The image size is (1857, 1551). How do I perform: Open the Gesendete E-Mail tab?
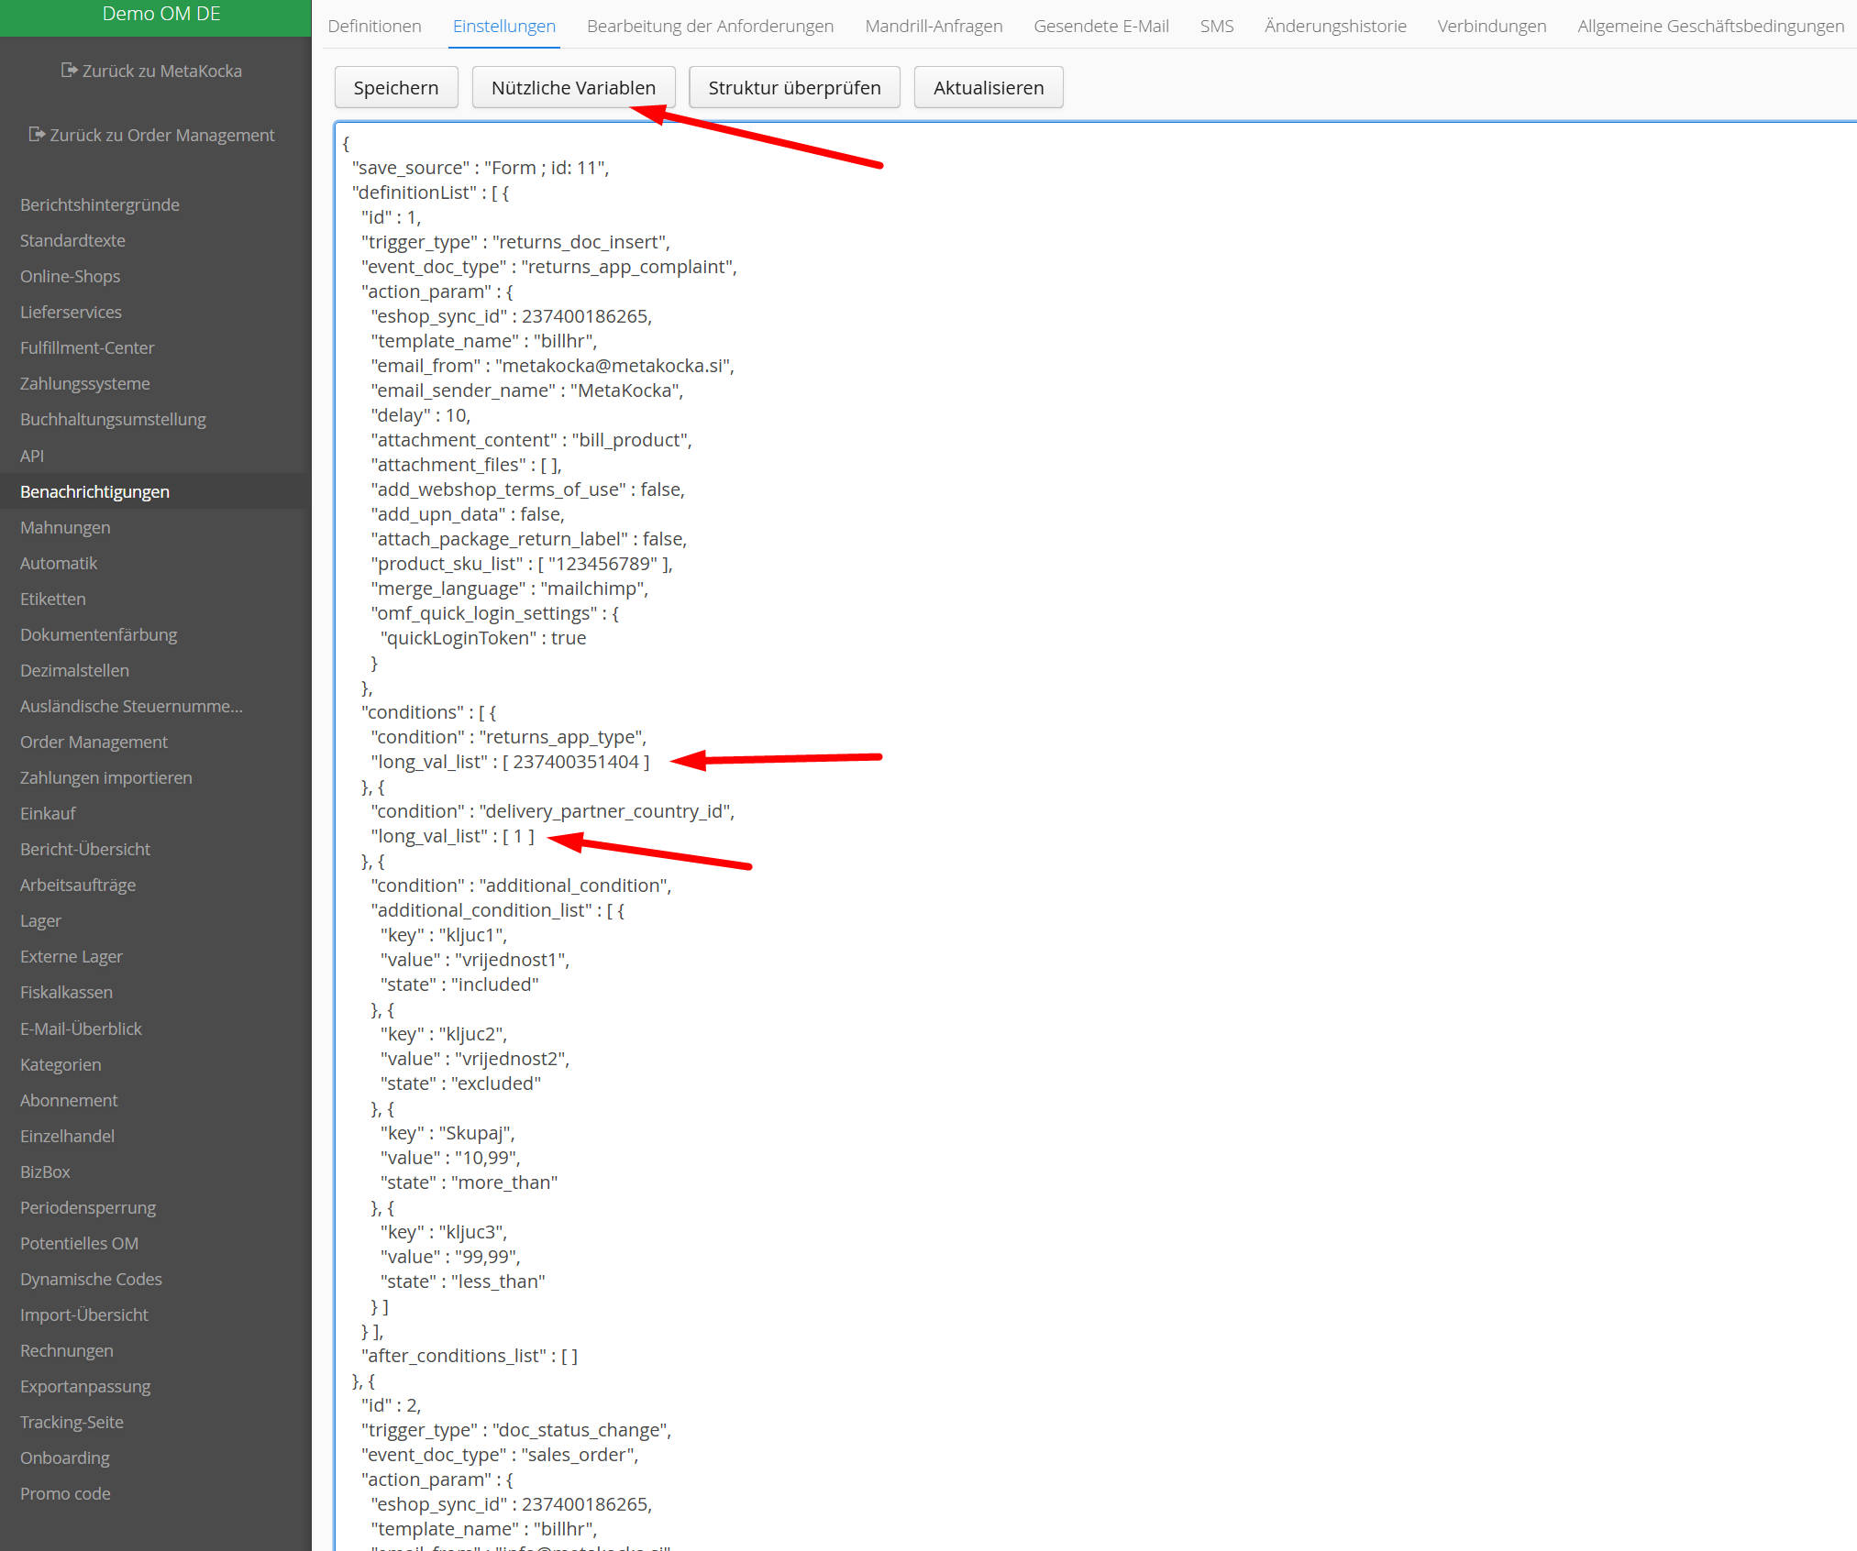pos(1100,26)
